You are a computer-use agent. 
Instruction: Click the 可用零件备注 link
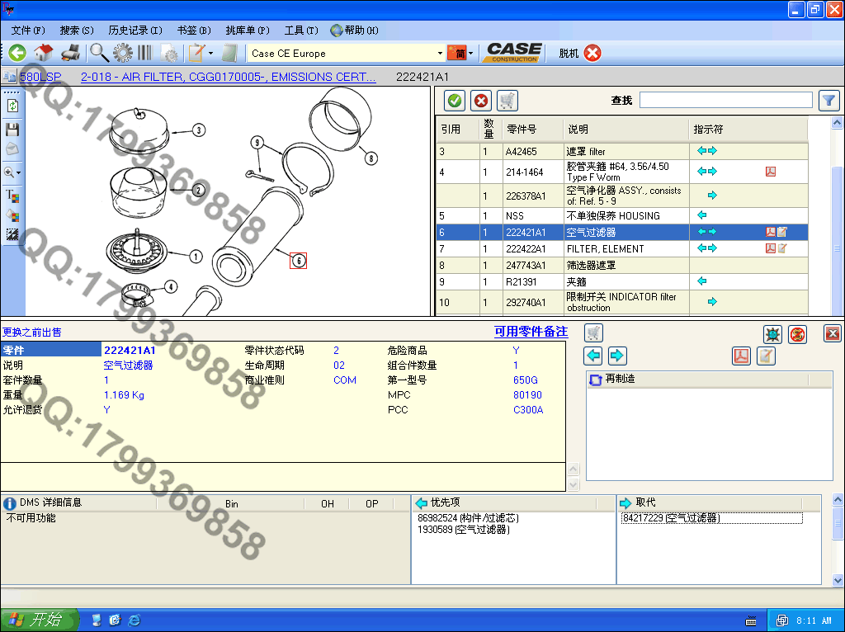click(x=531, y=332)
